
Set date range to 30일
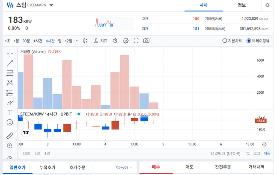coord(26,154)
